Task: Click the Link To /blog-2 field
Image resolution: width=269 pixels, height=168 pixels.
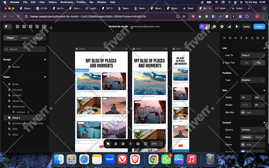Action: click(252, 55)
